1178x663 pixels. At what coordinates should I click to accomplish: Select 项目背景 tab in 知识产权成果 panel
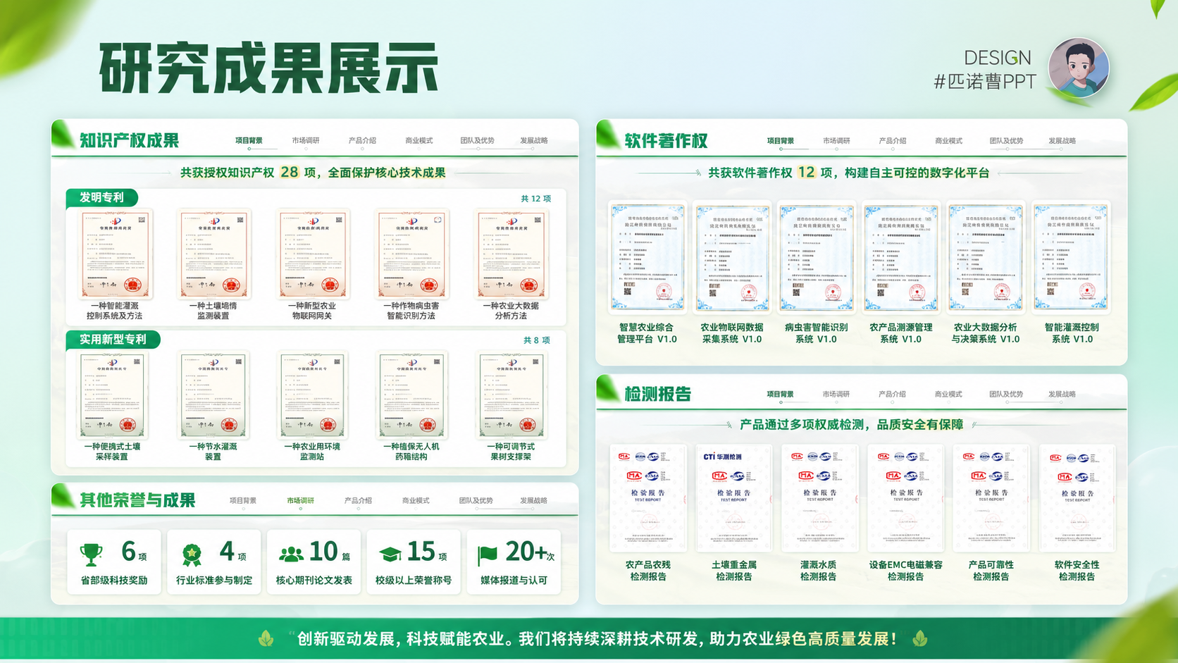click(x=249, y=141)
